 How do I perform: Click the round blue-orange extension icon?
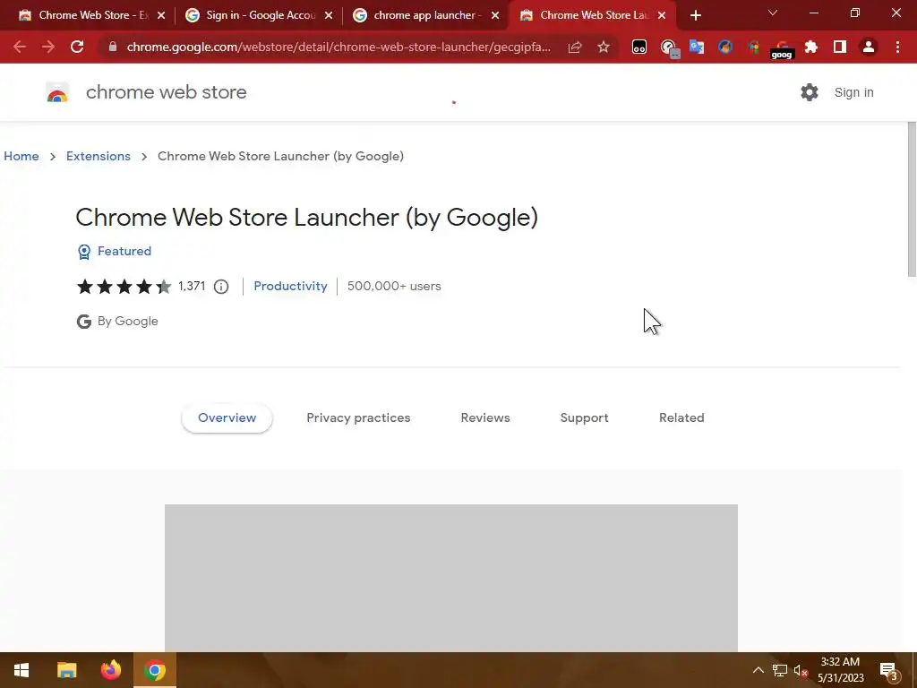coord(725,47)
